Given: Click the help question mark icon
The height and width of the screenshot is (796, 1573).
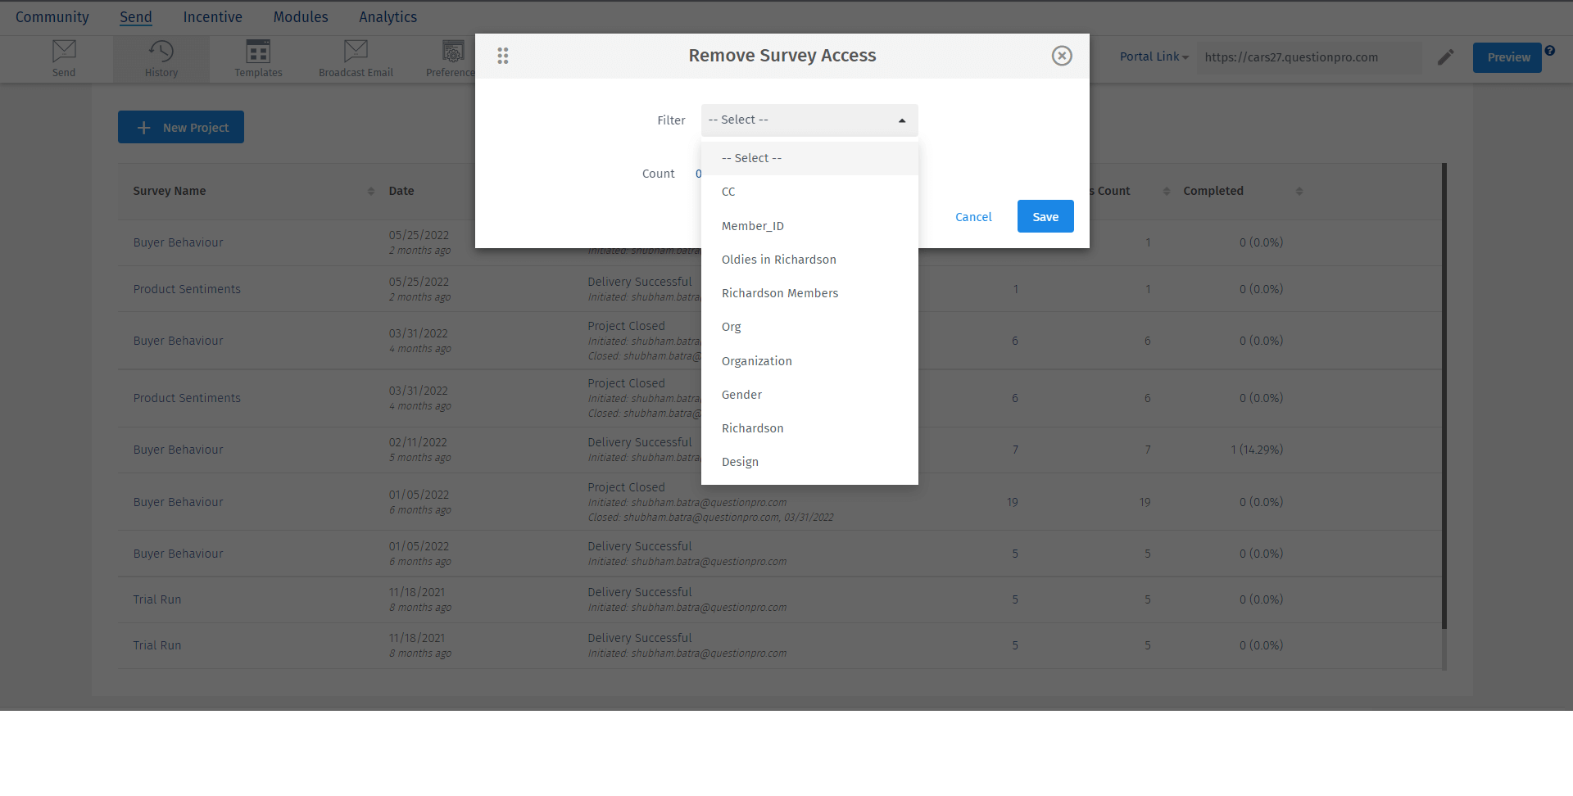Looking at the screenshot, I should pos(1550,51).
